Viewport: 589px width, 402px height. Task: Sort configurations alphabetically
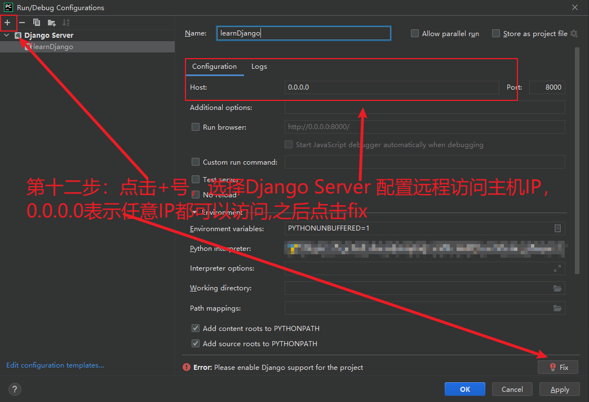[66, 23]
